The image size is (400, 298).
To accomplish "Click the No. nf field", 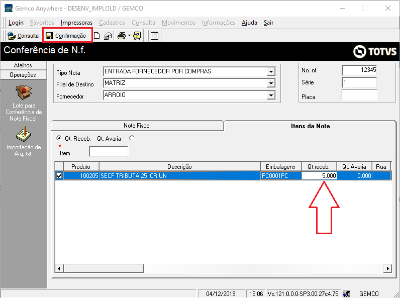I will coord(359,70).
